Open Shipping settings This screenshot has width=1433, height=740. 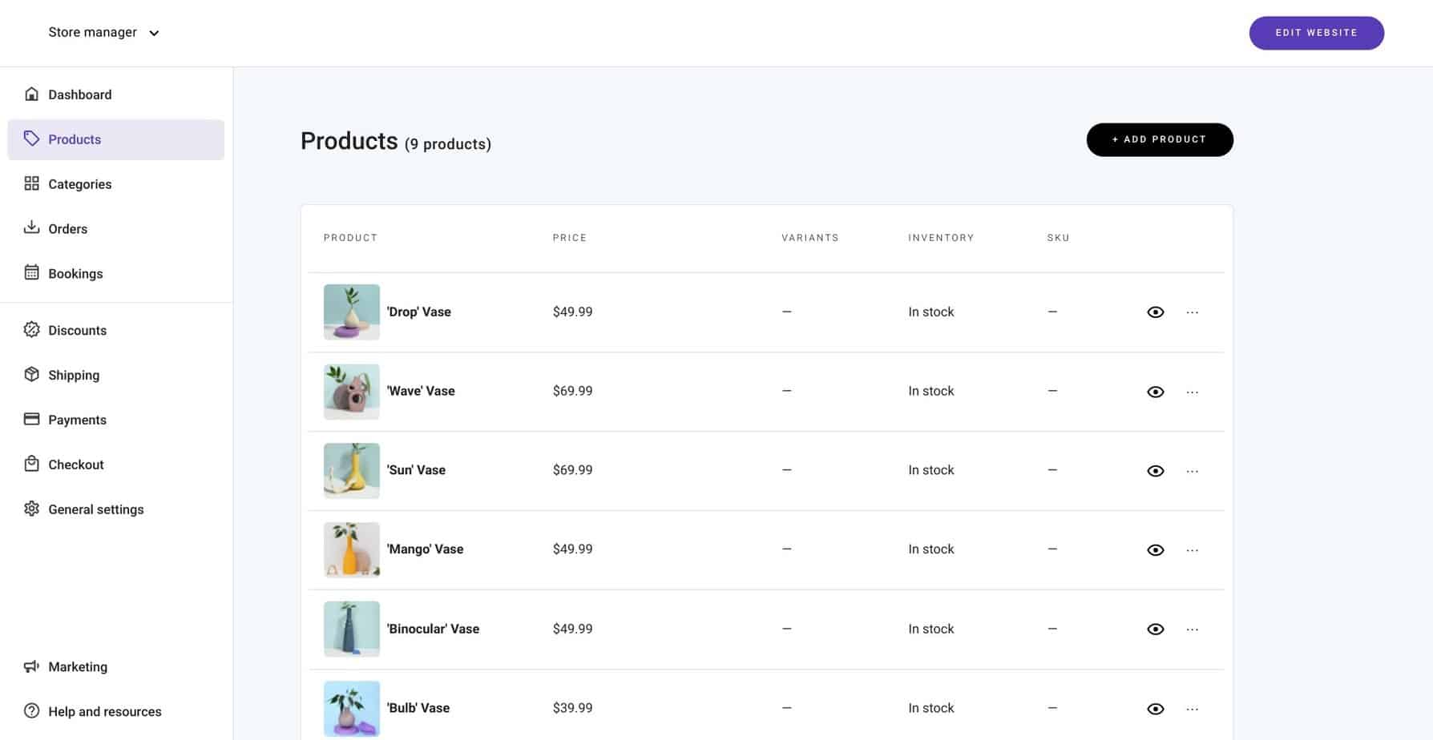tap(116, 375)
